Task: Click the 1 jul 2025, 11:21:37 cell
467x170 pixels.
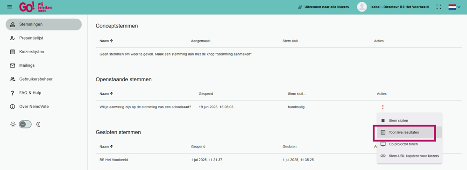Action: pos(207,160)
